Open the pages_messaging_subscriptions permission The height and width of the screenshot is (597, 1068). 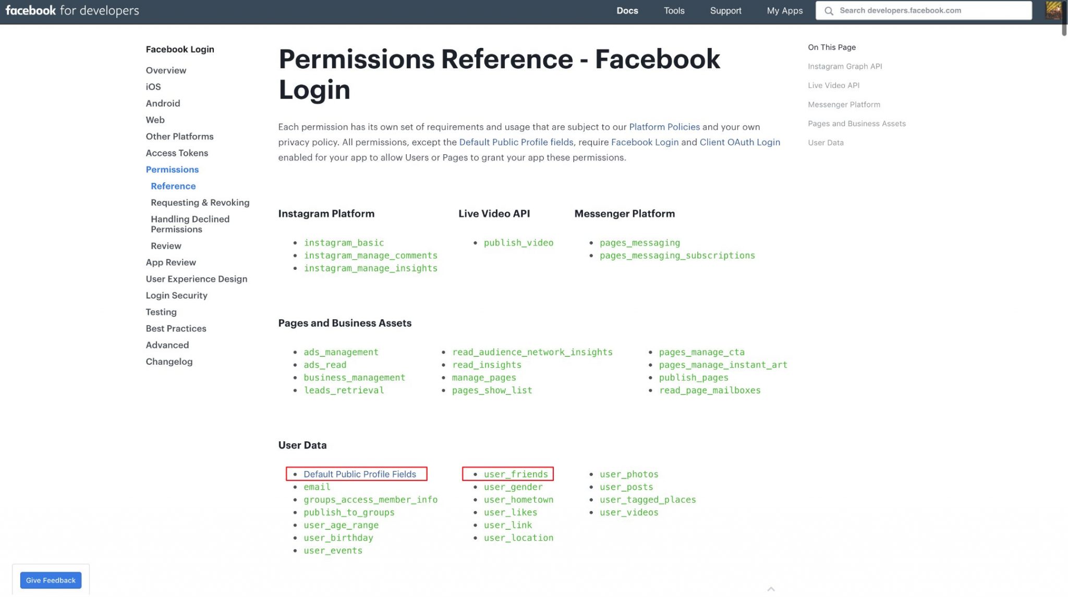pyautogui.click(x=677, y=255)
